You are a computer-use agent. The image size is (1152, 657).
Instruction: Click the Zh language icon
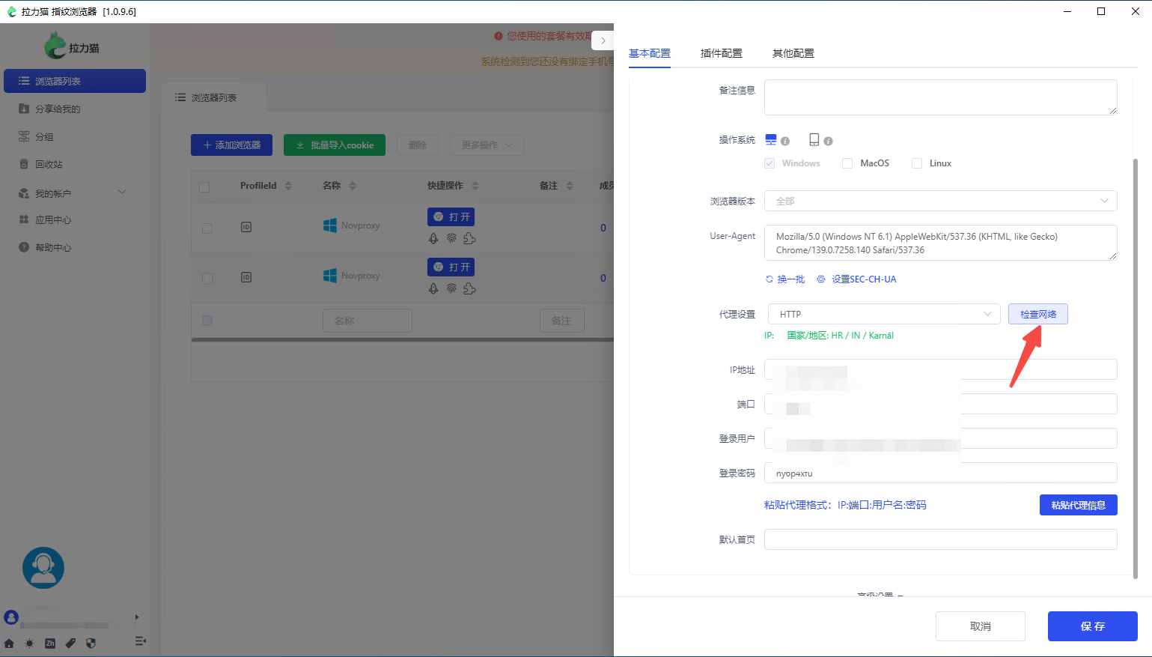coord(50,643)
